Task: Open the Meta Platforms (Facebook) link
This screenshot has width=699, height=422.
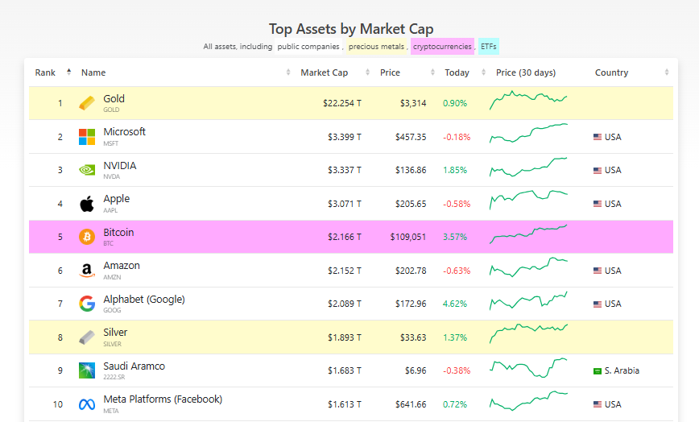Action: pos(163,399)
